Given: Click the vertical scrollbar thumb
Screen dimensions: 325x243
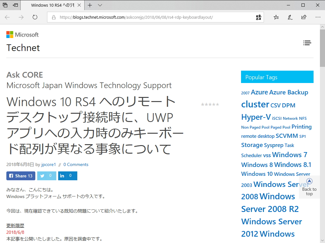Looking at the screenshot, I should click(322, 48).
